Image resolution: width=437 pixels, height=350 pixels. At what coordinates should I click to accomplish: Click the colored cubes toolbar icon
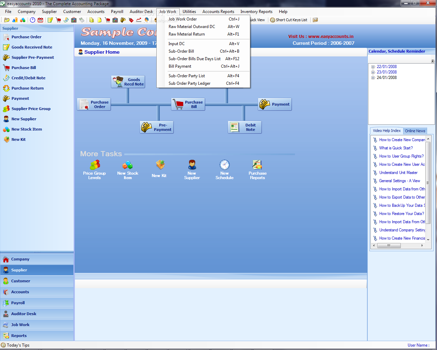click(x=23, y=20)
